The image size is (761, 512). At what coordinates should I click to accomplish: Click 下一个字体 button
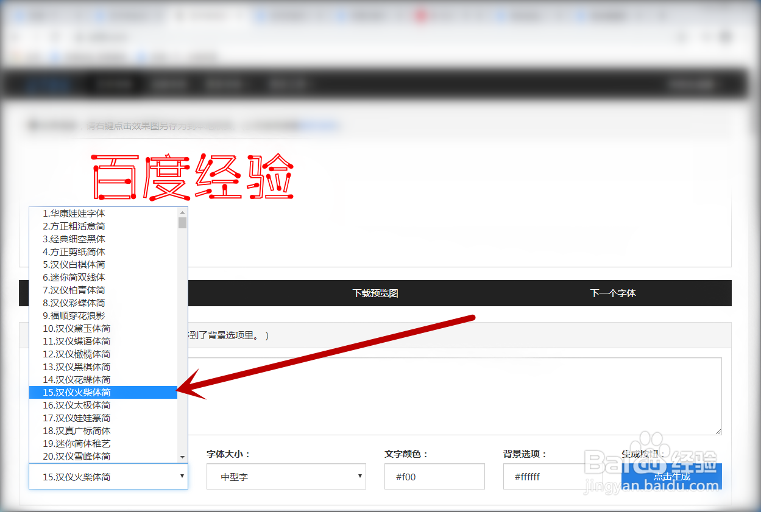tap(613, 293)
